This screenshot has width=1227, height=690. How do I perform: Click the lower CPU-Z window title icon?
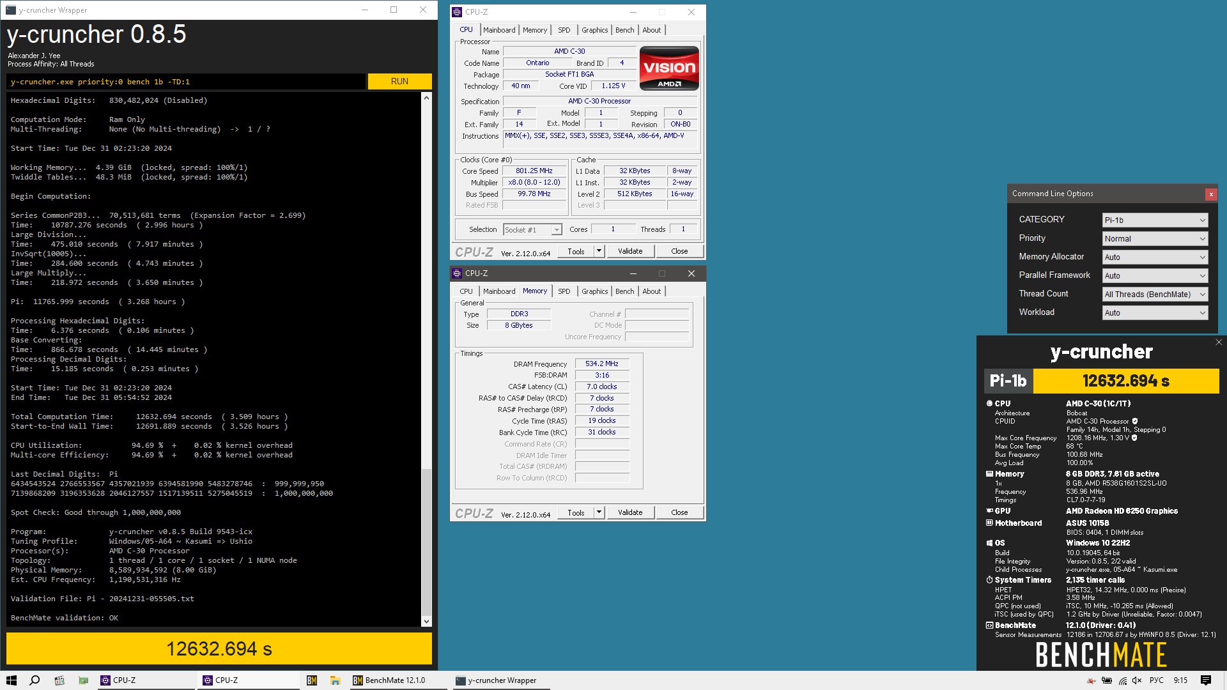457,273
